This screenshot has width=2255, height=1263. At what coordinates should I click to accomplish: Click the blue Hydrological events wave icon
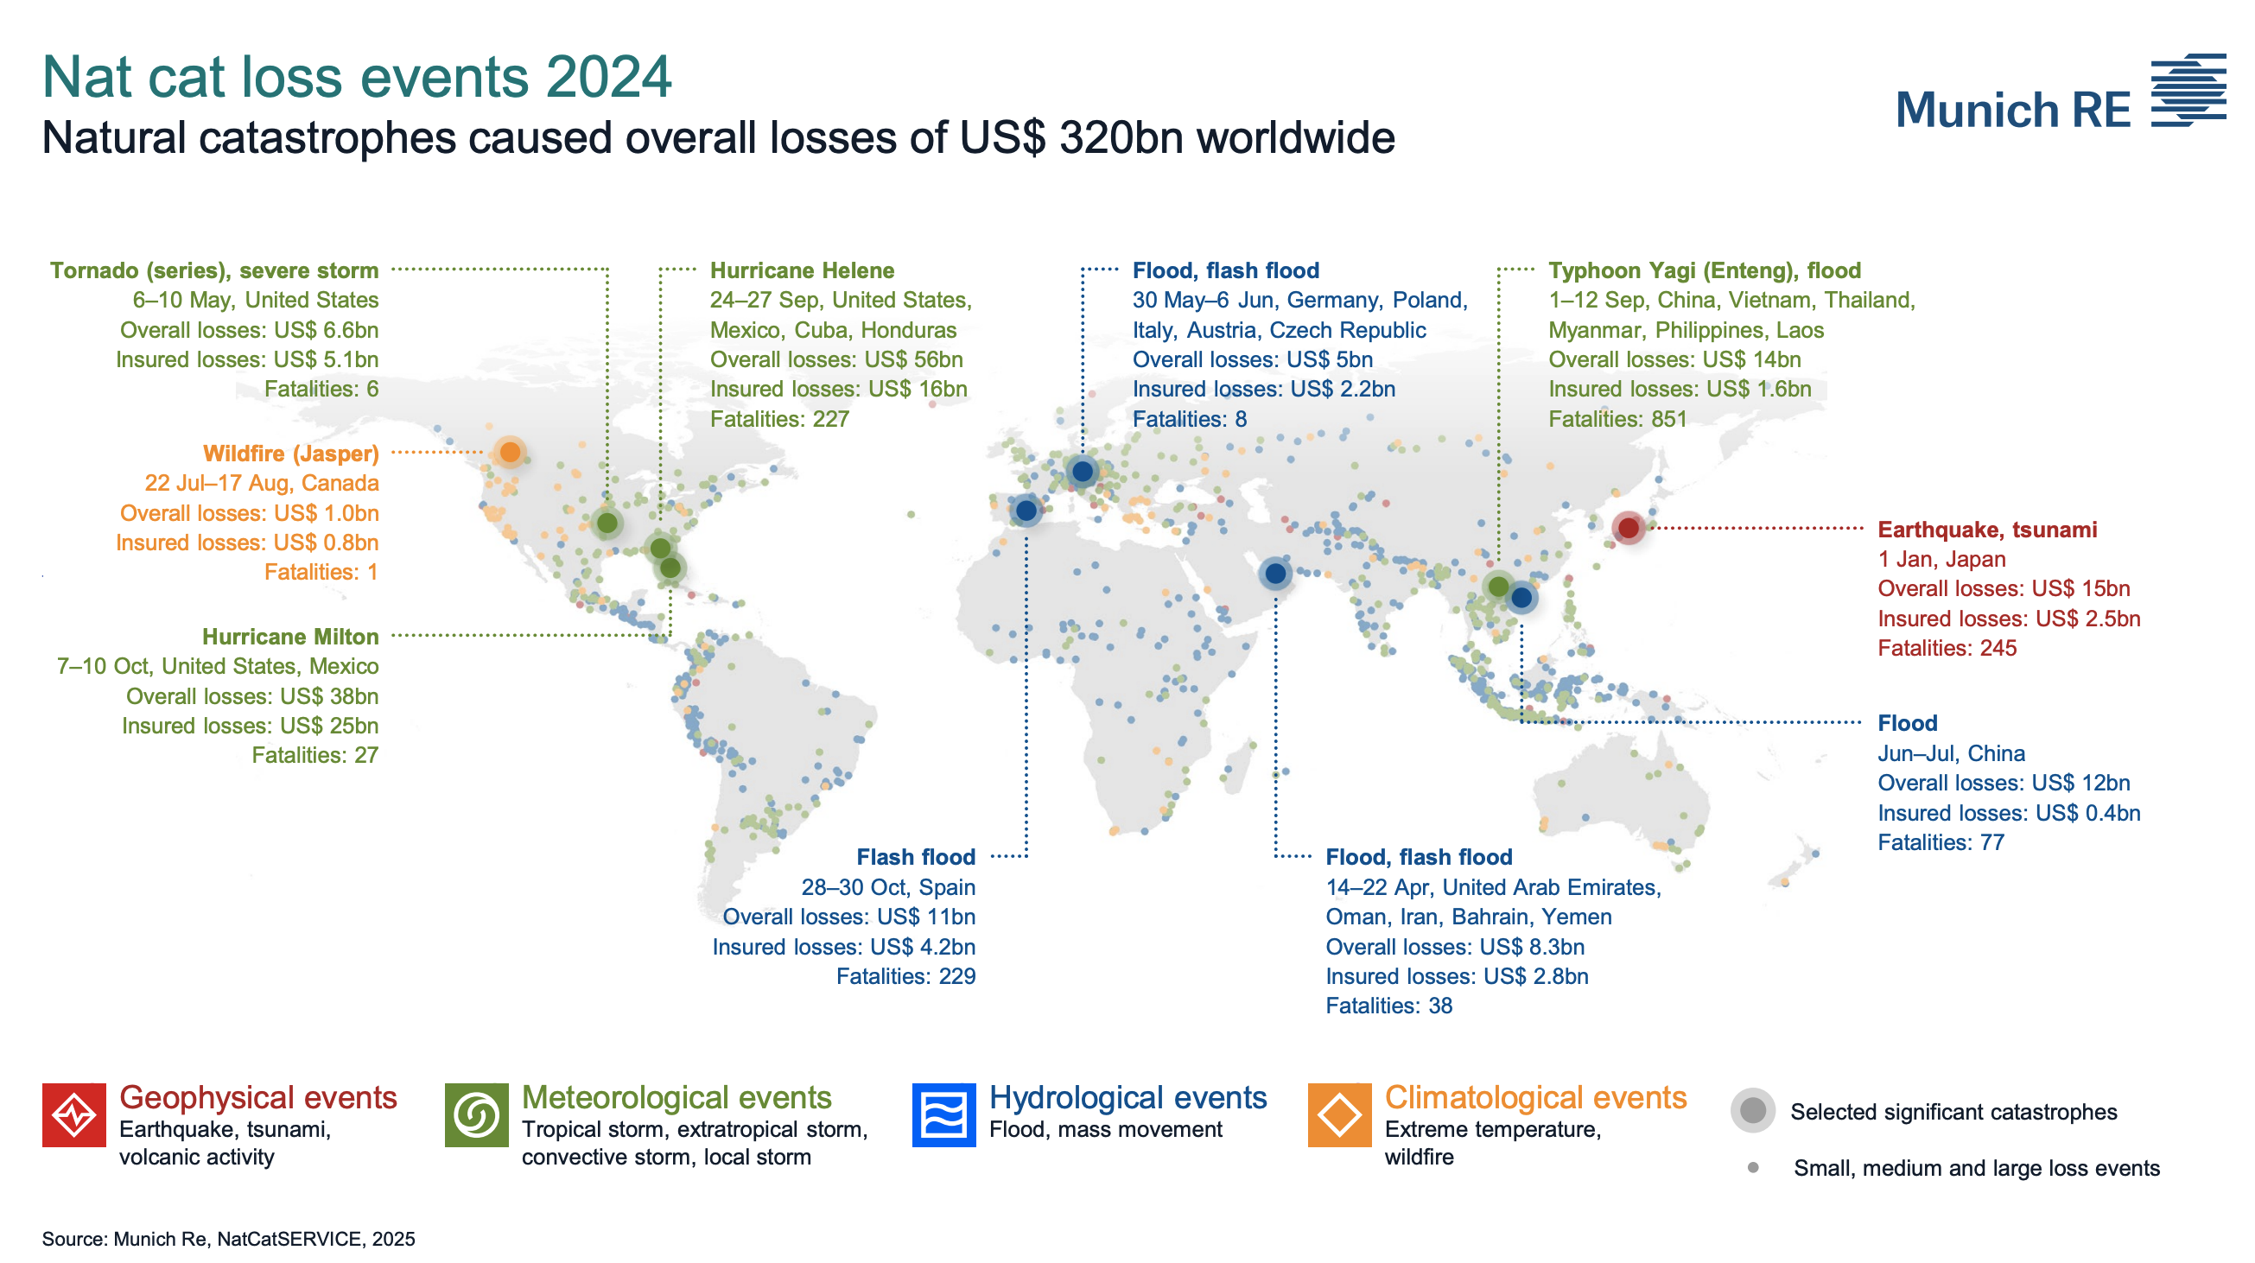coord(943,1114)
